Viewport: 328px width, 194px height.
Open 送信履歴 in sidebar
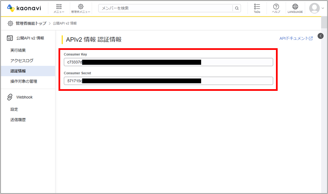[18, 120]
